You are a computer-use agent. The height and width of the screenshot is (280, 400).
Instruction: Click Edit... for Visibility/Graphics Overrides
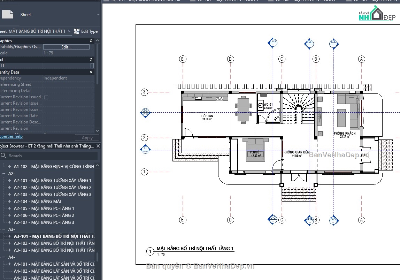click(66, 47)
